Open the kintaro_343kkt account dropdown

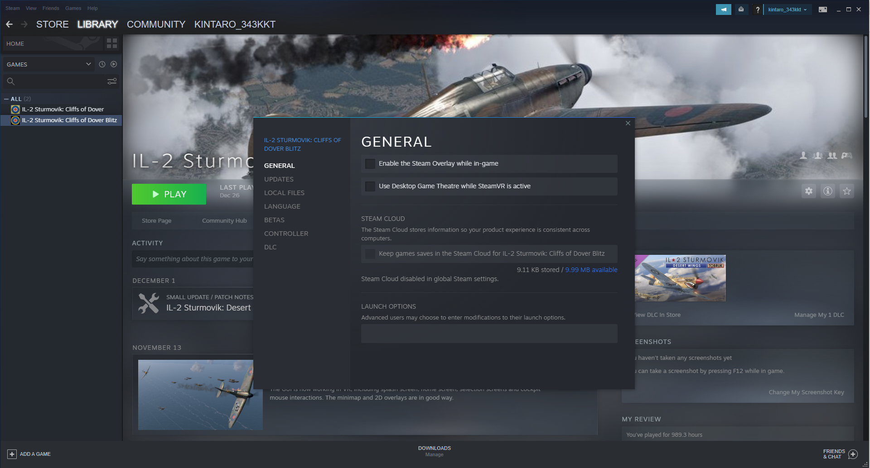pos(788,10)
